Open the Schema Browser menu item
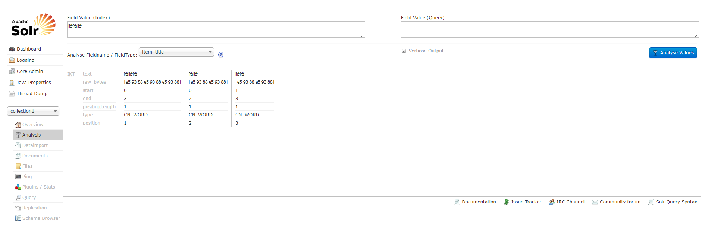This screenshot has width=705, height=234. pos(38,218)
